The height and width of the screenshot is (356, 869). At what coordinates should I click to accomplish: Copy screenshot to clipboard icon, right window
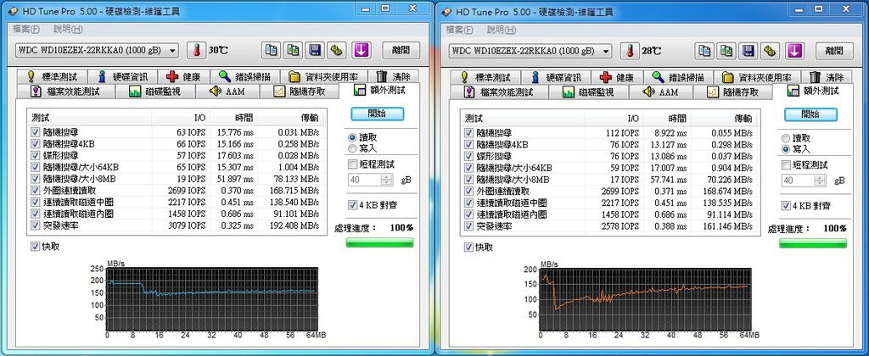pos(726,51)
